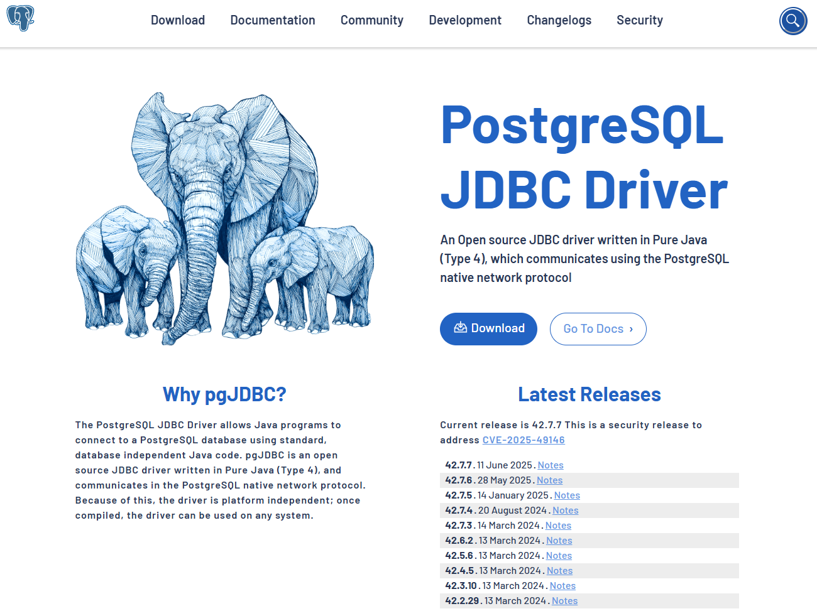Click version text 42.3.10
817x616 pixels.
[461, 586]
